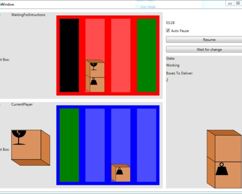This screenshot has width=242, height=194.
Task: Click the boxes-to-deliver count 2
Action: pos(167,80)
